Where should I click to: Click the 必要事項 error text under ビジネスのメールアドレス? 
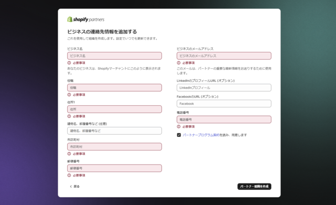pos(188,63)
